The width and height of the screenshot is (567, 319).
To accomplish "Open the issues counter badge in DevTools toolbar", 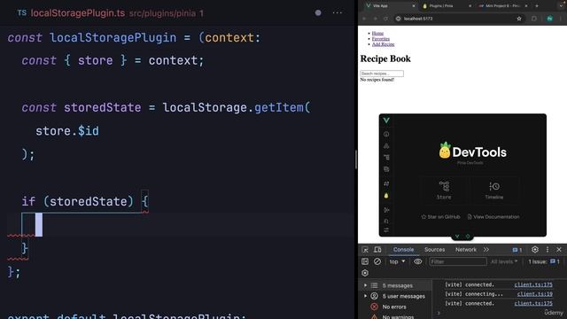I will (517, 250).
